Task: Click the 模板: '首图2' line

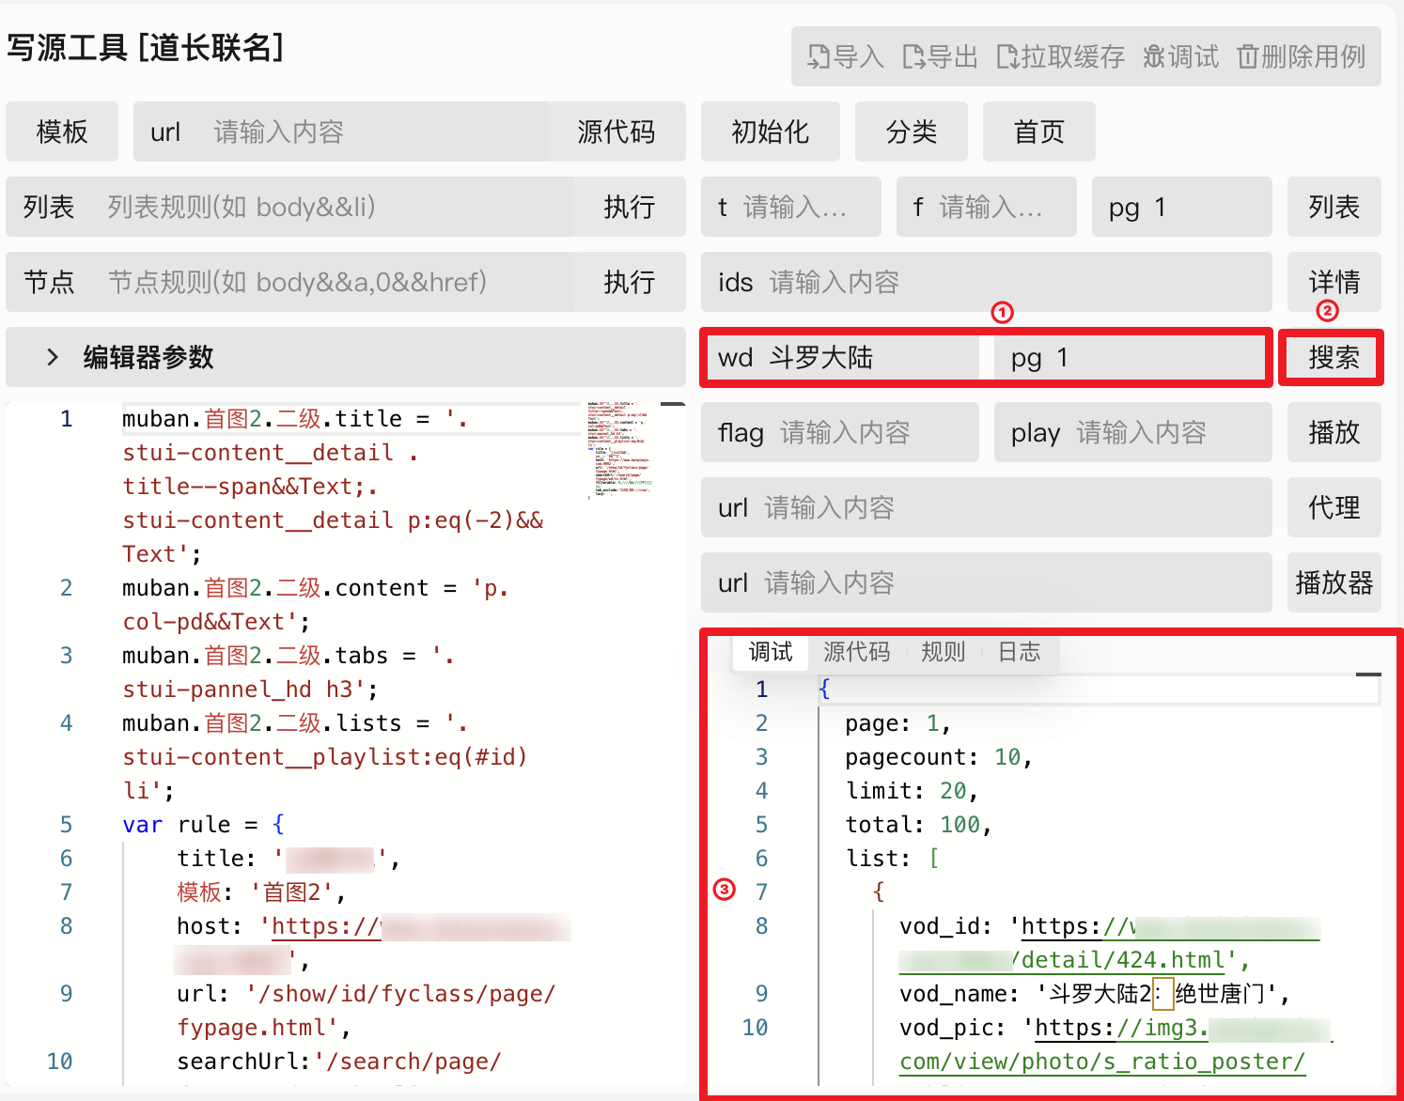Action: click(x=261, y=892)
